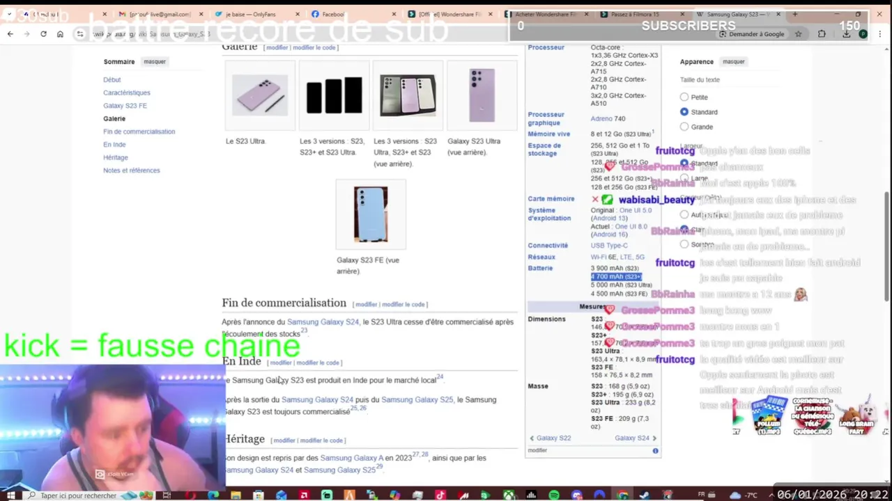The width and height of the screenshot is (892, 501).
Task: Open a new browser tab with plus
Action: (794, 14)
